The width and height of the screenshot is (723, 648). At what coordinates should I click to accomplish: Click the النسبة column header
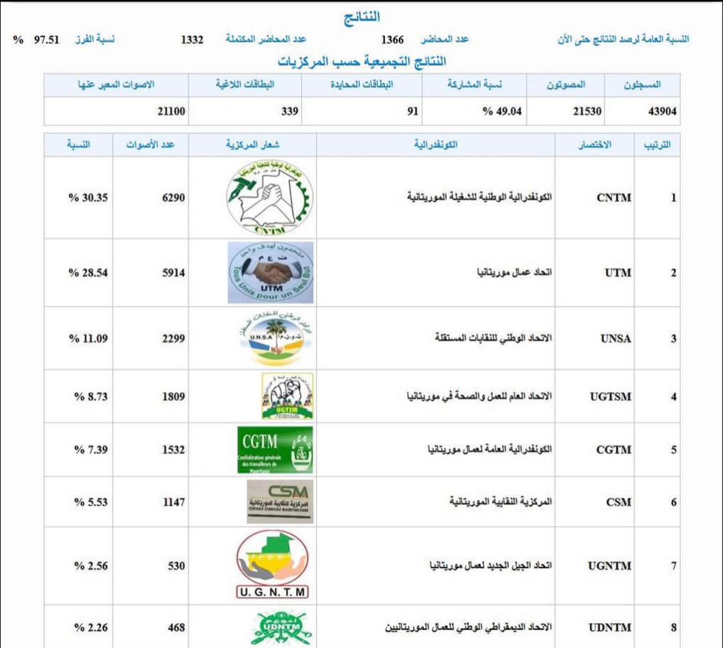[x=78, y=145]
